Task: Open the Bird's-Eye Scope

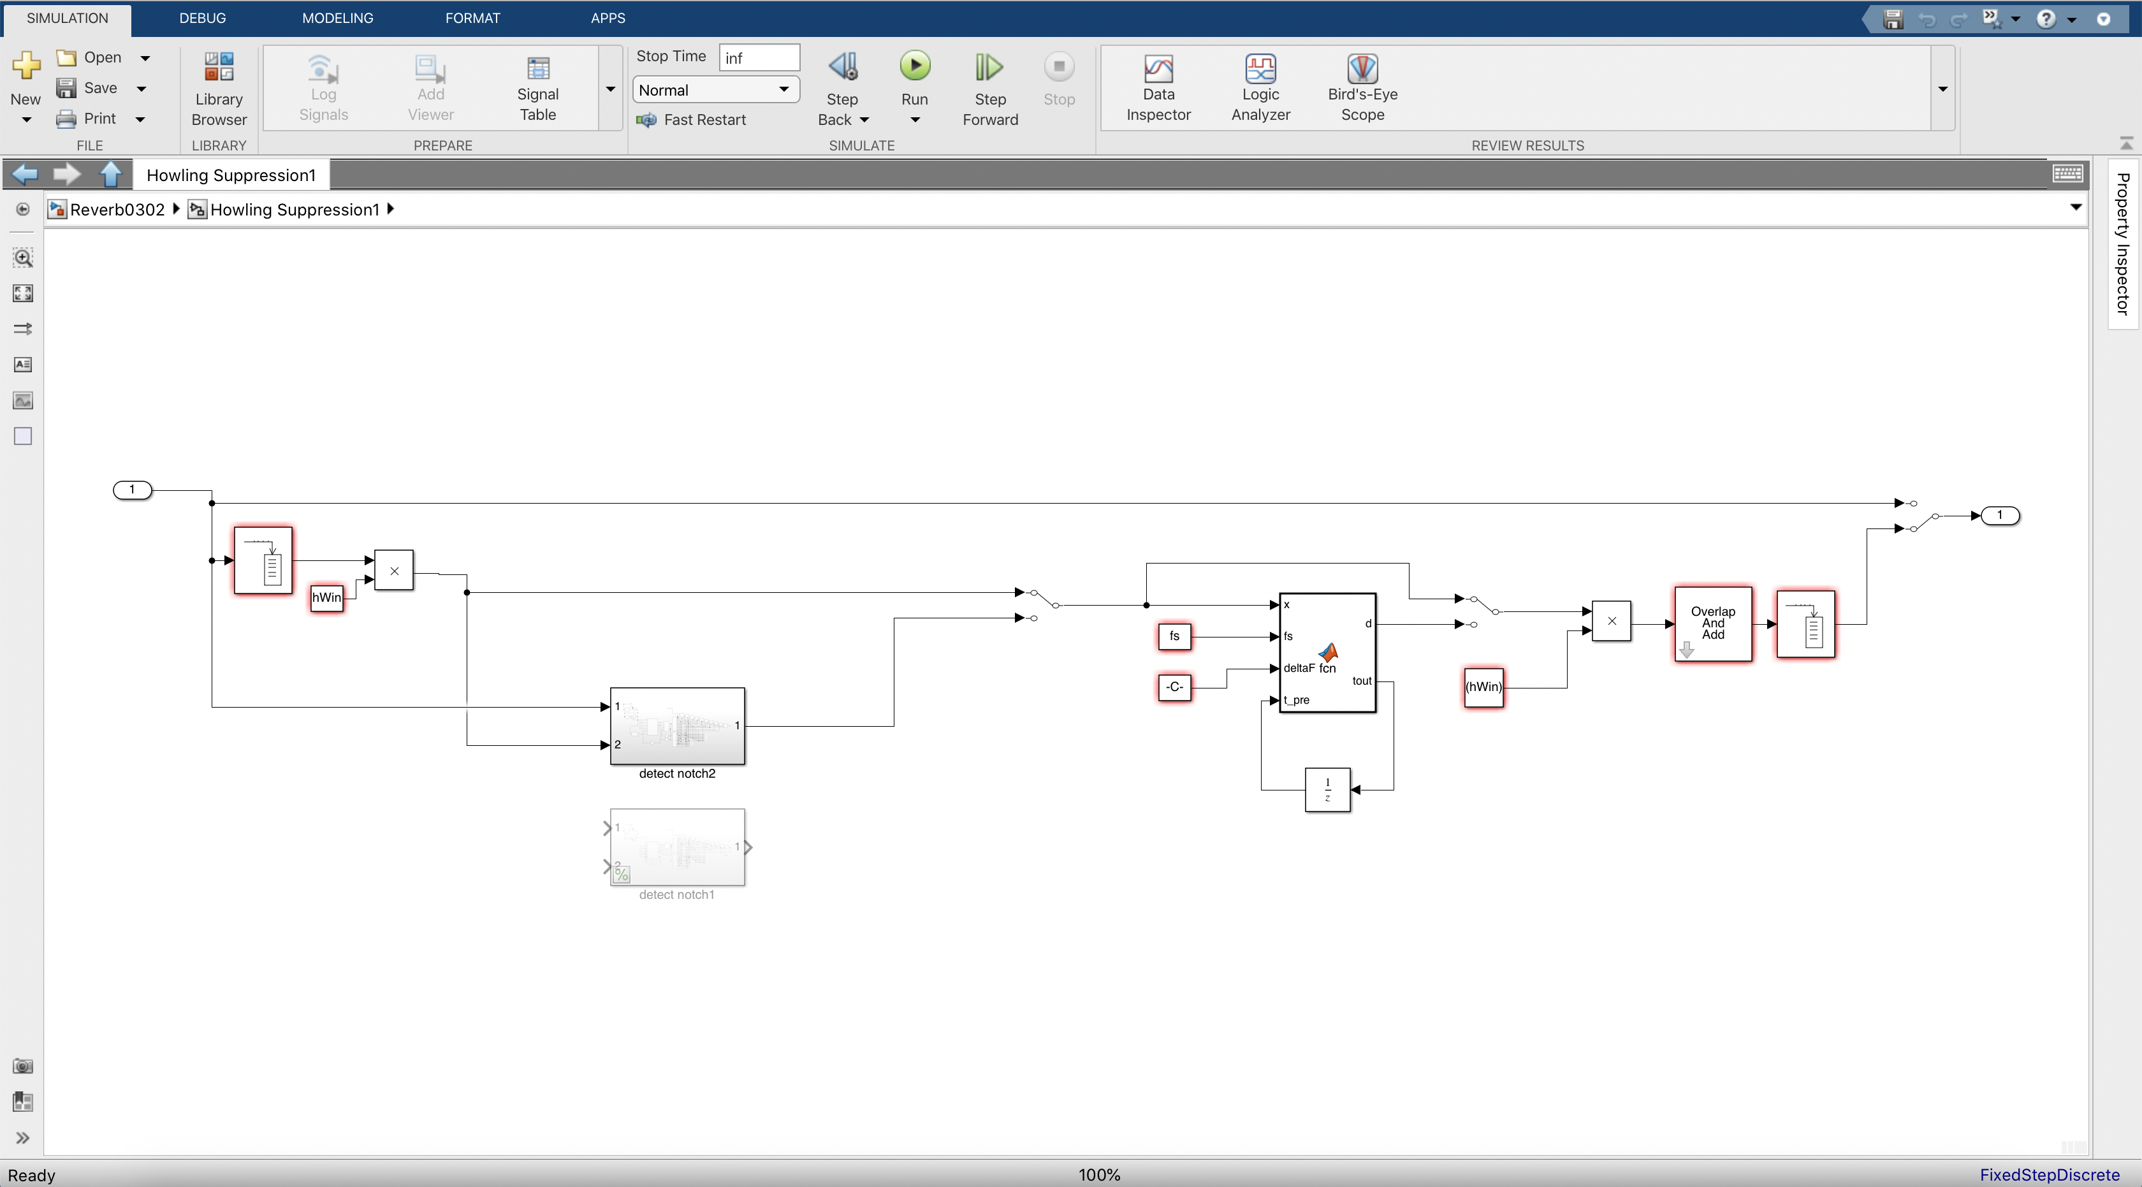Action: (1362, 88)
